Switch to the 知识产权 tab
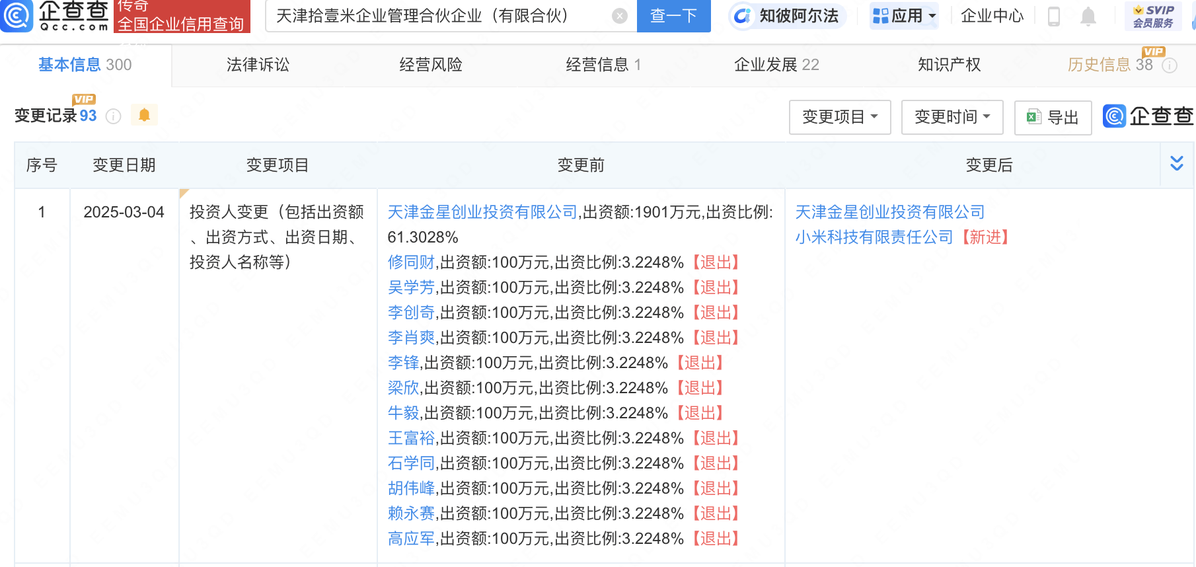 pos(949,65)
